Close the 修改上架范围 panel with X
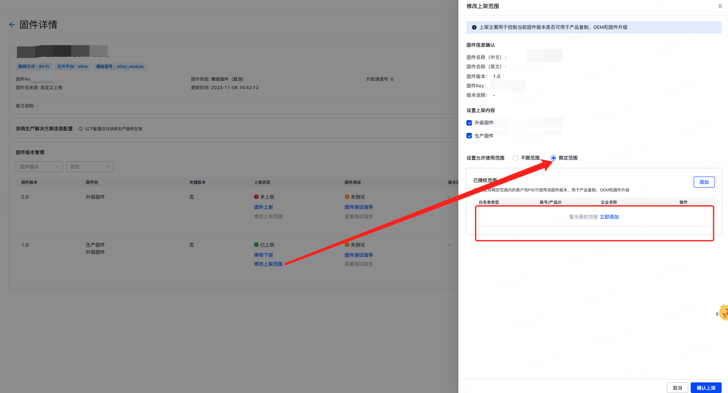 point(720,6)
